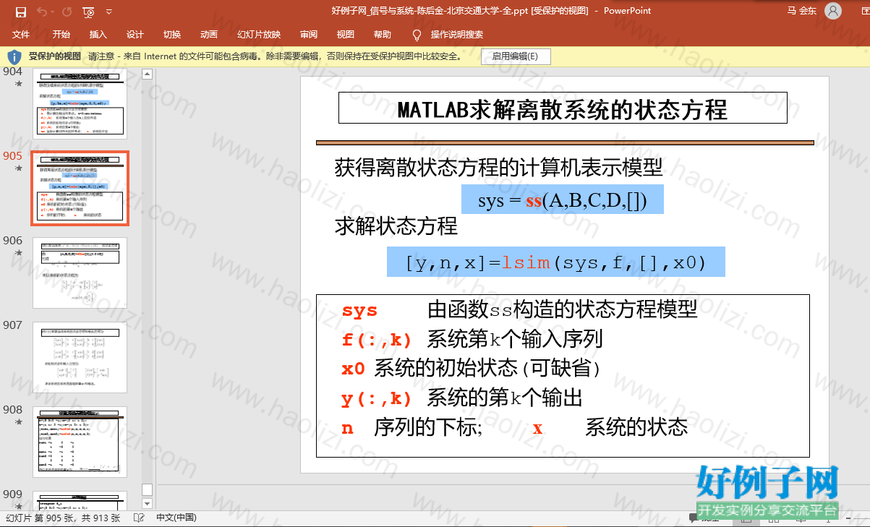
Task: Click the Save icon in quick access toolbar
Action: 20,12
